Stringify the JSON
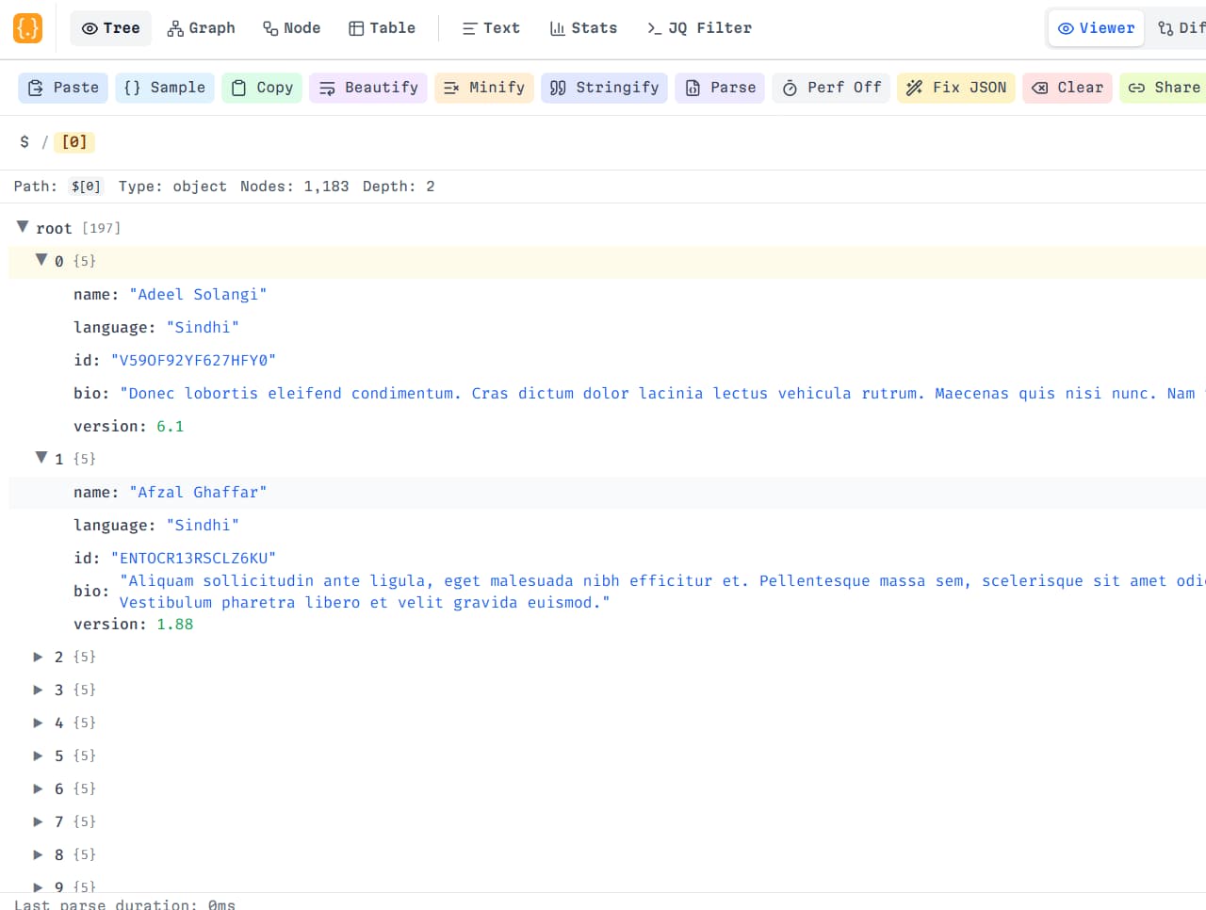1206x910 pixels. point(605,88)
